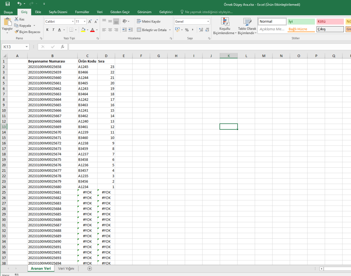Open the Formüller ribbon tab

click(x=82, y=12)
